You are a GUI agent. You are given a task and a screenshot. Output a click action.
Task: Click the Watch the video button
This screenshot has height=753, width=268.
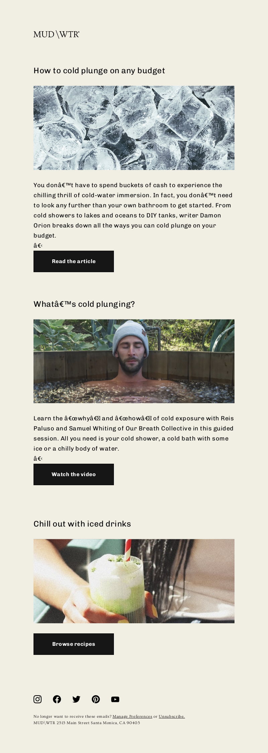(x=74, y=474)
